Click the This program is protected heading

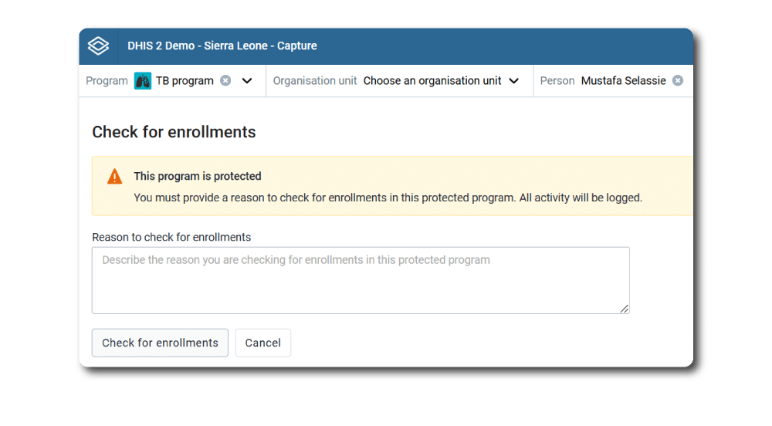198,176
